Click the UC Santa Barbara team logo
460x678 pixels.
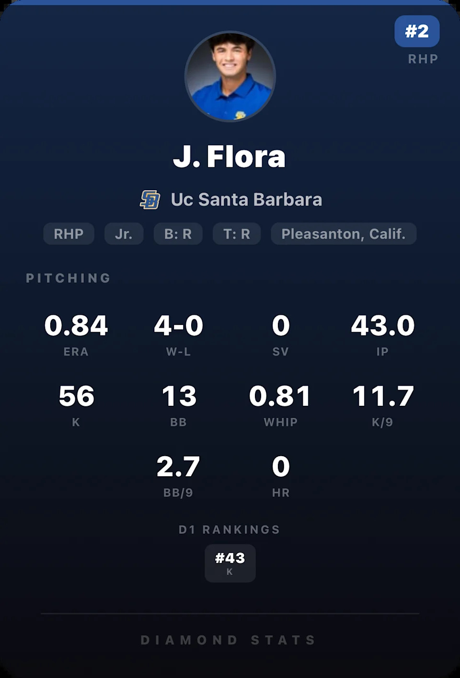150,200
